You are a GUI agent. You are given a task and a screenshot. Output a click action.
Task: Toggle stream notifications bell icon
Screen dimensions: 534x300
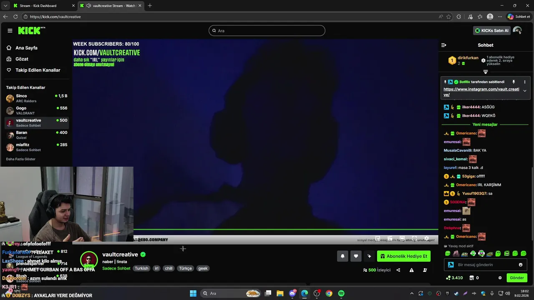(343, 256)
